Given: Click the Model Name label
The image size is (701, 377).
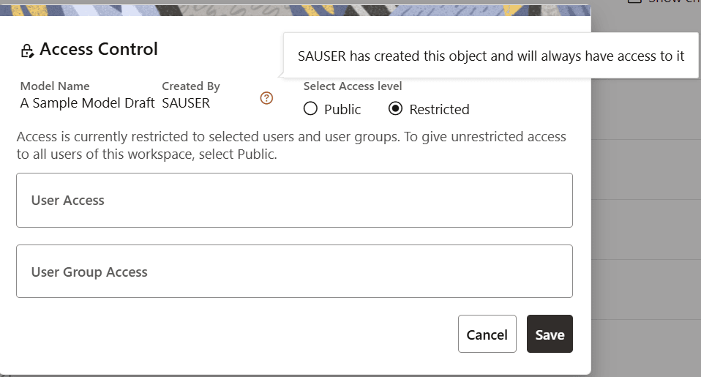Looking at the screenshot, I should coord(55,86).
